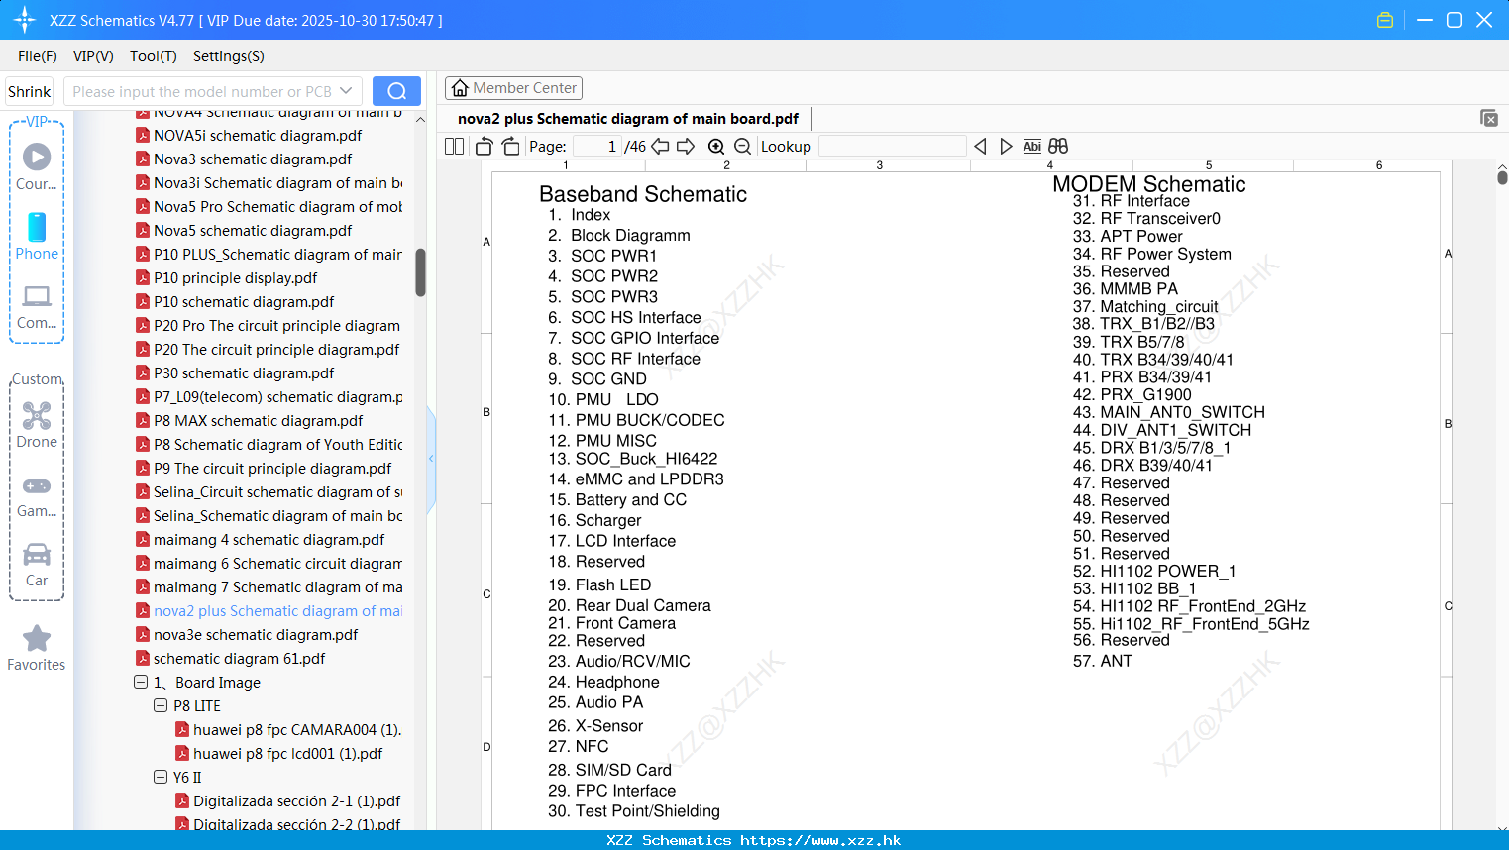Click the toolbox icon in title bar
The image size is (1509, 850).
click(1385, 20)
